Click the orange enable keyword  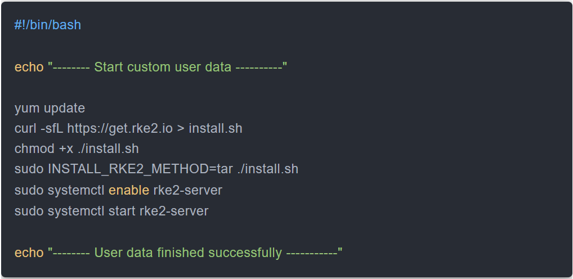tap(129, 190)
